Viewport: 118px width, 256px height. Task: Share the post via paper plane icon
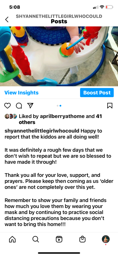(x=30, y=106)
